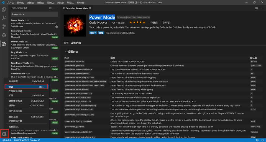266x142 pixels.
Task: Open the 调试(D) menu
Action: pyautogui.click(x=61, y=2)
